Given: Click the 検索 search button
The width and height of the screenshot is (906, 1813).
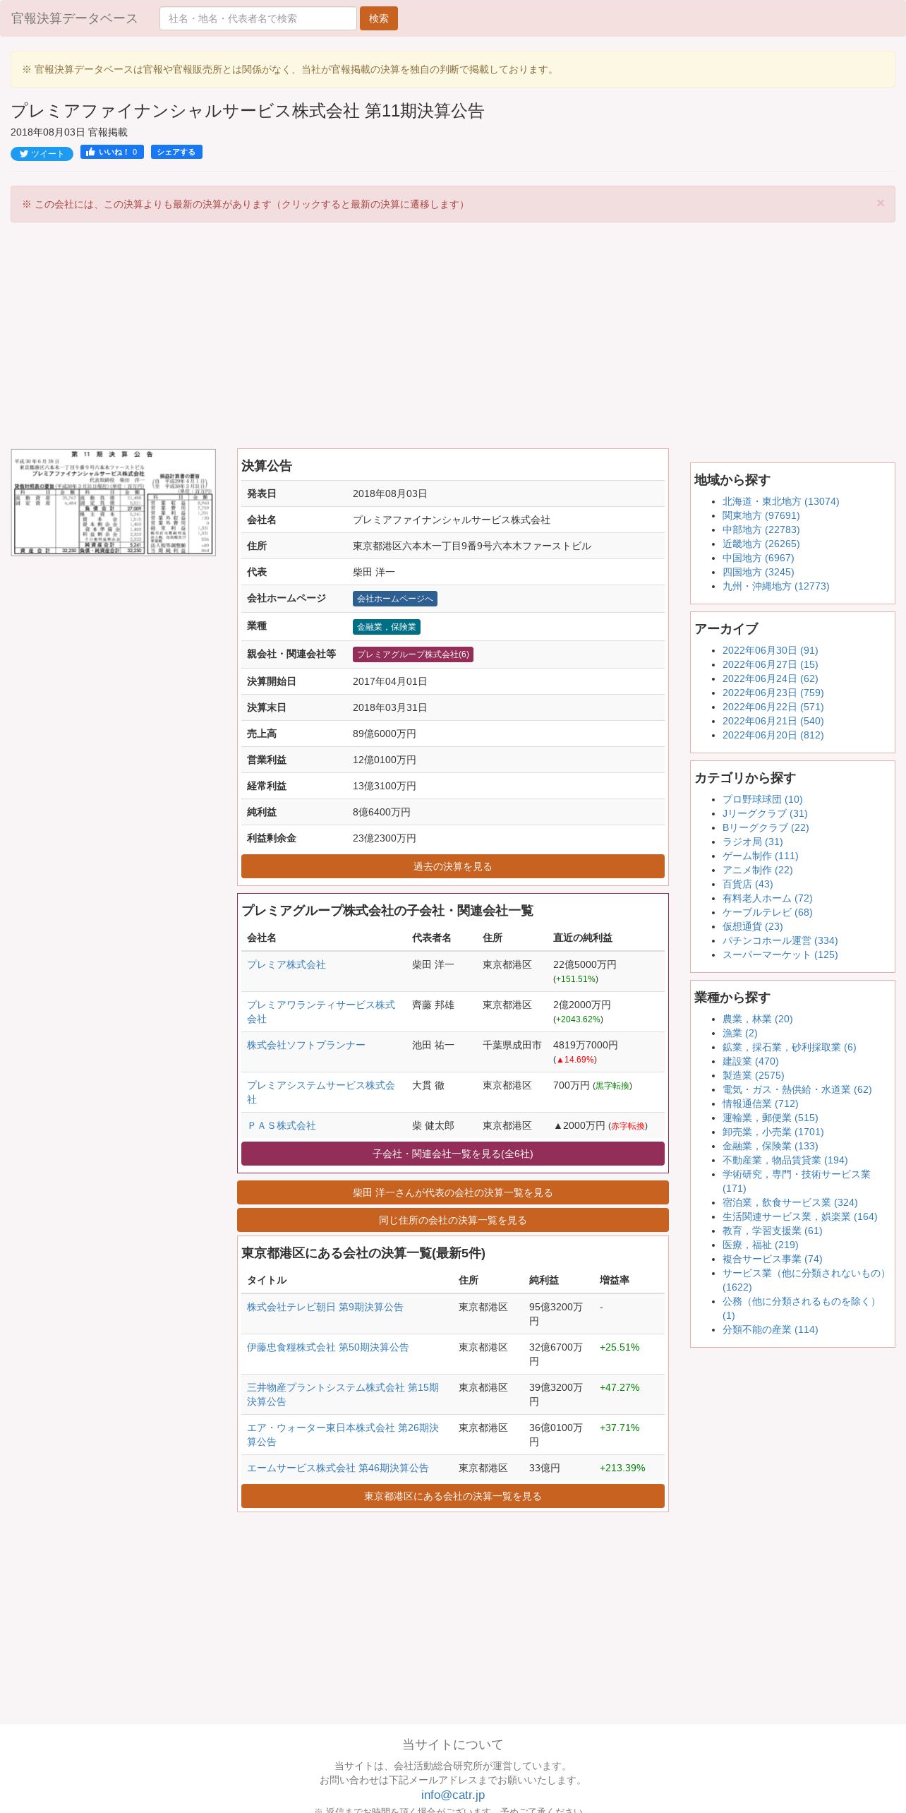Looking at the screenshot, I should [379, 18].
